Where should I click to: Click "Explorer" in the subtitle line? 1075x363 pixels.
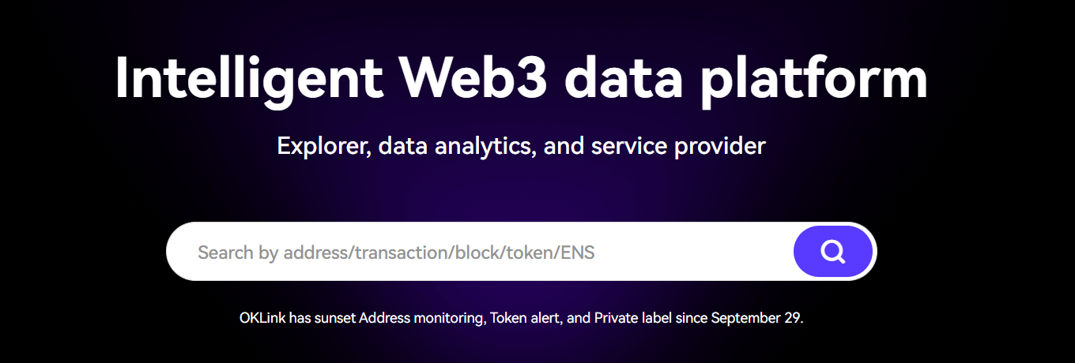point(323,146)
